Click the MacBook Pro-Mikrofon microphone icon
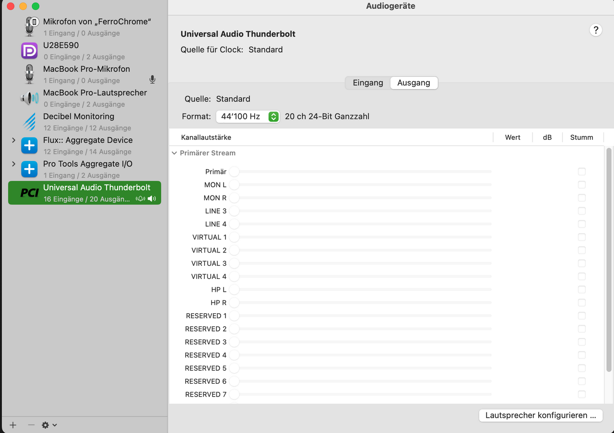Screen dimensions: 614x433 30,74
